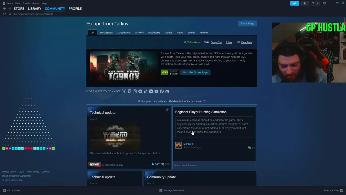Click the padlock icon beside the URL
Viewport: 346px width, 195px height.
(x=10, y=14)
